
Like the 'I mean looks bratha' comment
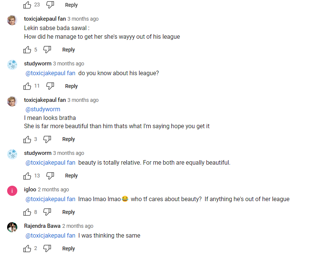pyautogui.click(x=27, y=139)
